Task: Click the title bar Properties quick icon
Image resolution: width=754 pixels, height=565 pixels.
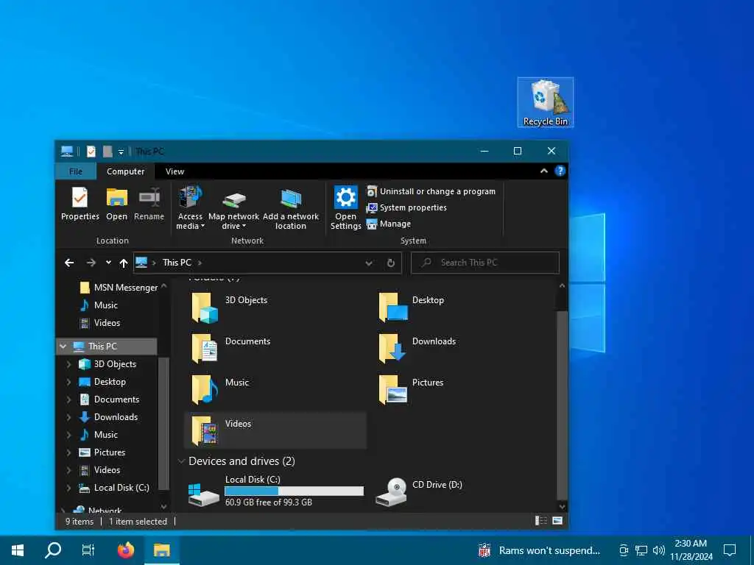Action: pyautogui.click(x=91, y=152)
